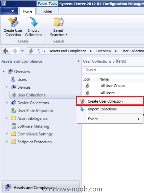Expand the Asset Intelligence folder

7,118
